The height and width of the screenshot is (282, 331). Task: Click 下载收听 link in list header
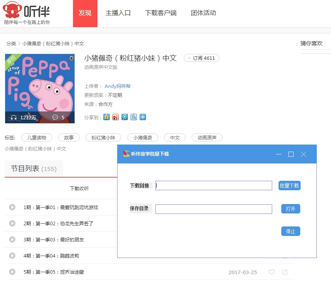pyautogui.click(x=79, y=188)
